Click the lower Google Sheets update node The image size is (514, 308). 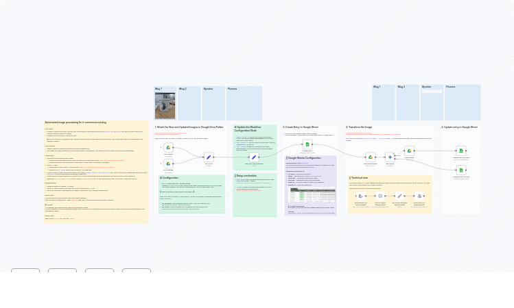click(x=461, y=170)
